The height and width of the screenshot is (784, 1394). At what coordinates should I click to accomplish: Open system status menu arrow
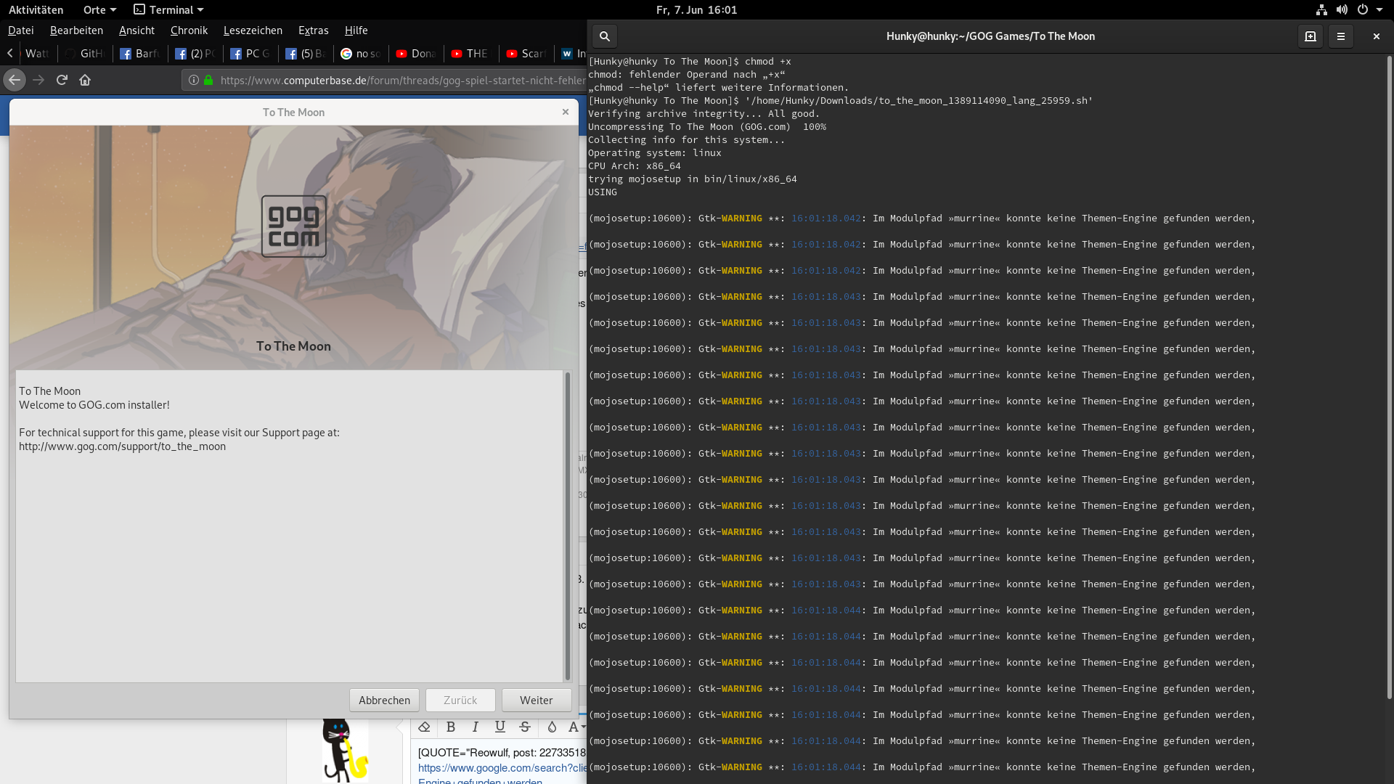tap(1379, 9)
